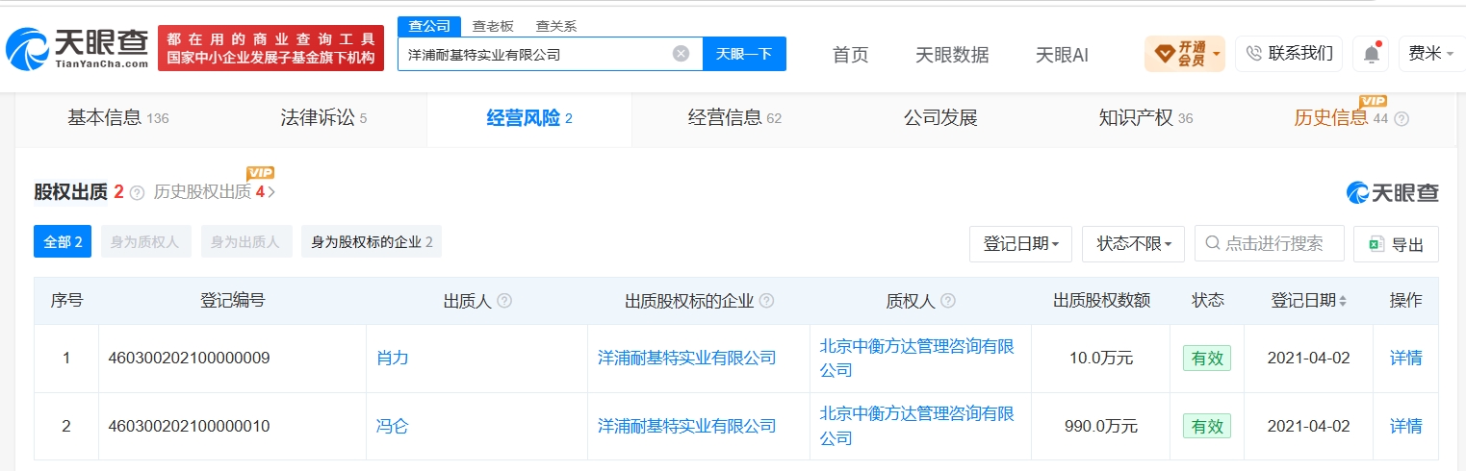Screen dimensions: 1466x471
Task: Select 身为股权标的企业 2 filter
Action: click(x=372, y=242)
